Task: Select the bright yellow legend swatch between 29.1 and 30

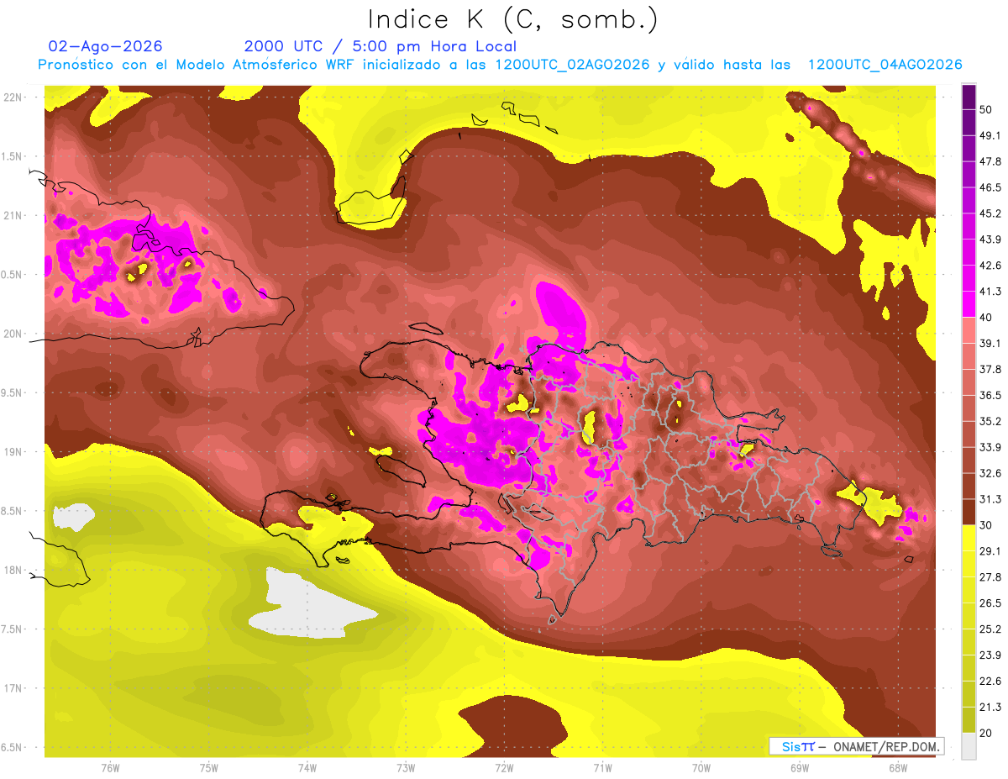Action: 969,538
